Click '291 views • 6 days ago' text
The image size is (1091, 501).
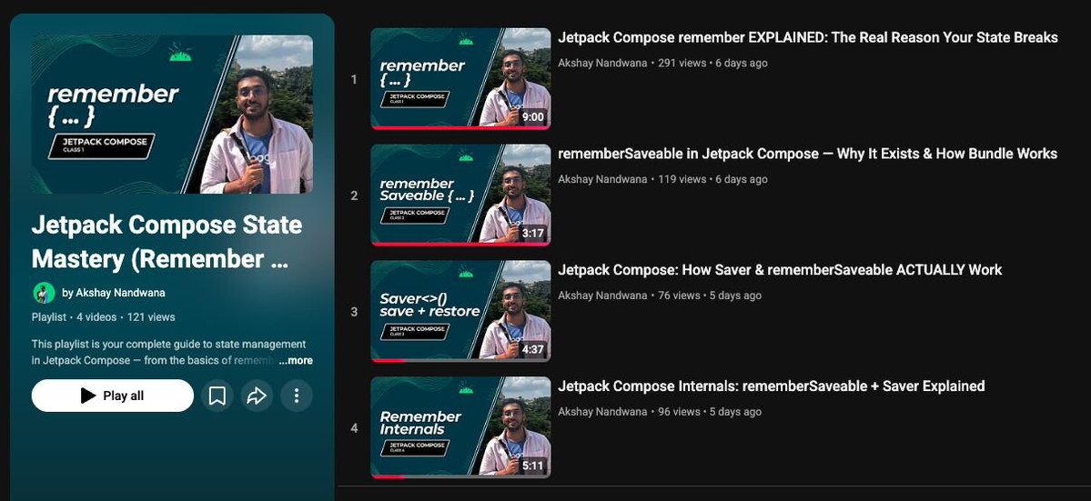(713, 64)
